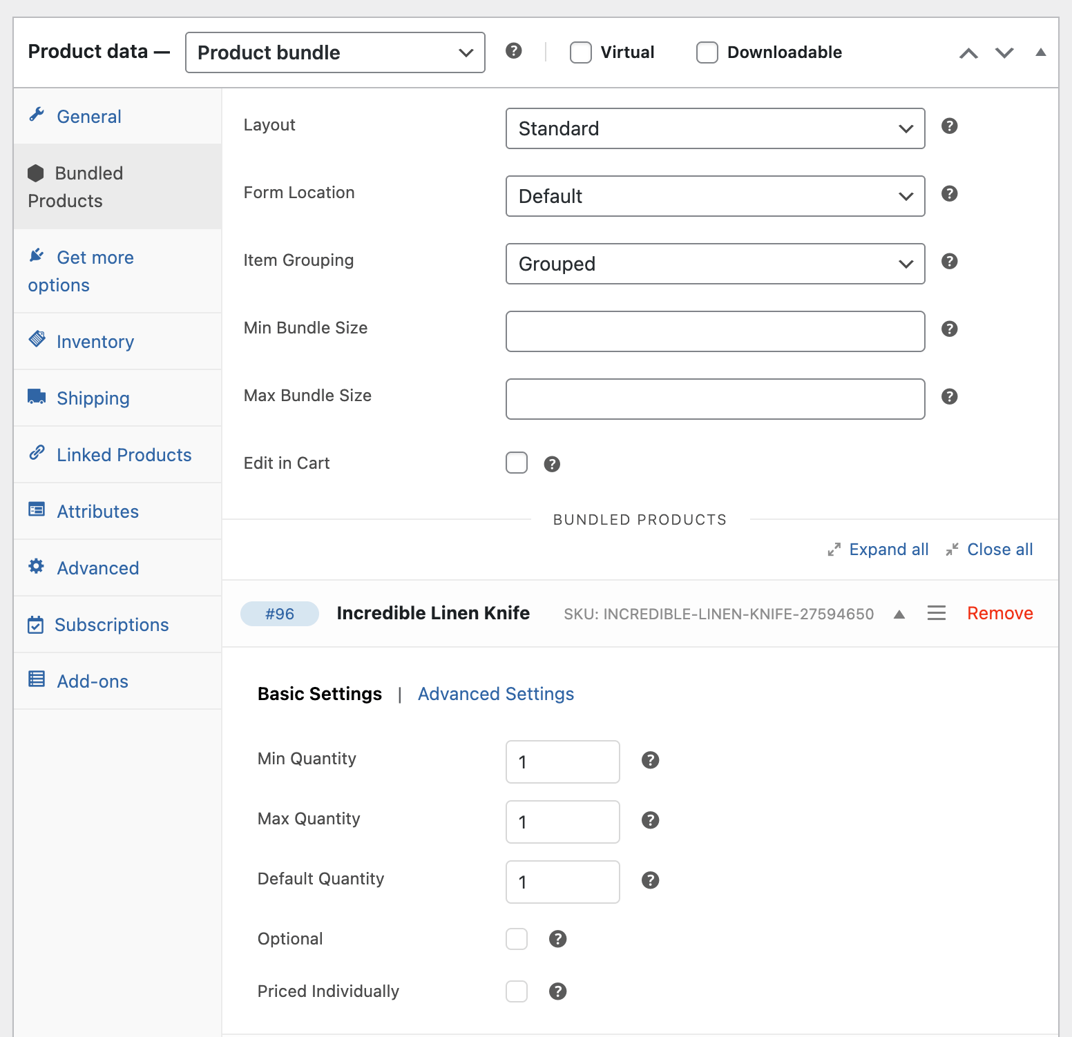1072x1037 pixels.
Task: Click the help icon next to product type
Action: coord(513,51)
